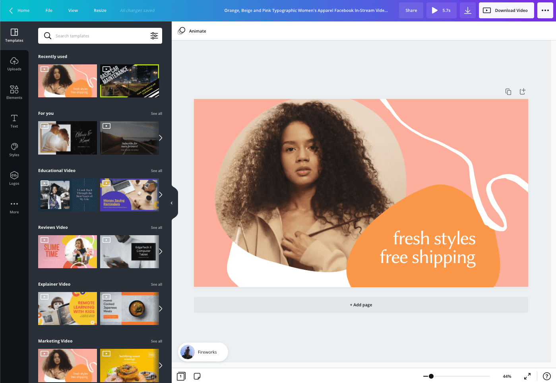Open the Templates panel
556x383 pixels.
tap(14, 35)
